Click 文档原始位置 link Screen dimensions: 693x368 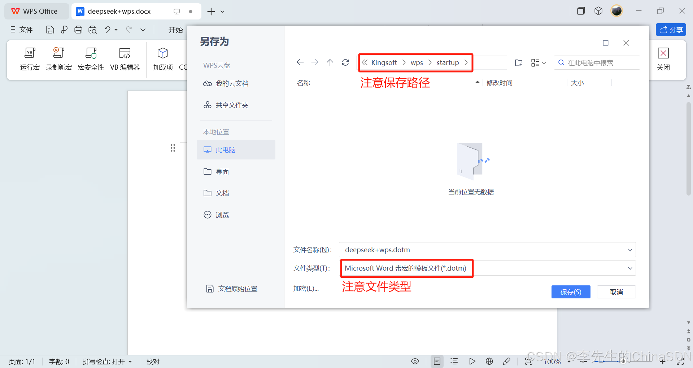(x=232, y=289)
